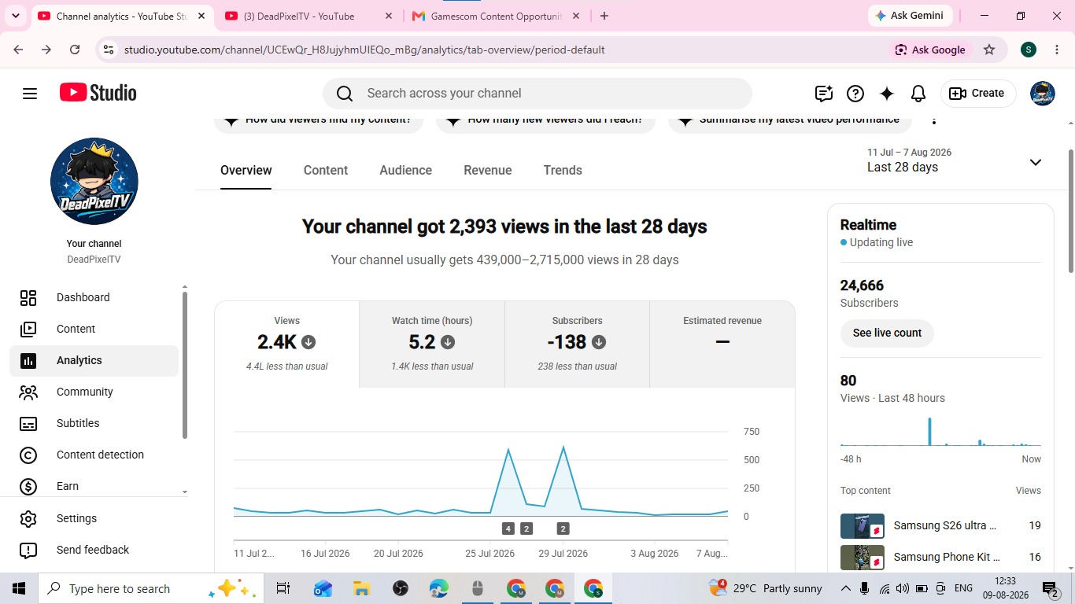Open OBS Studio from the taskbar

tap(400, 588)
